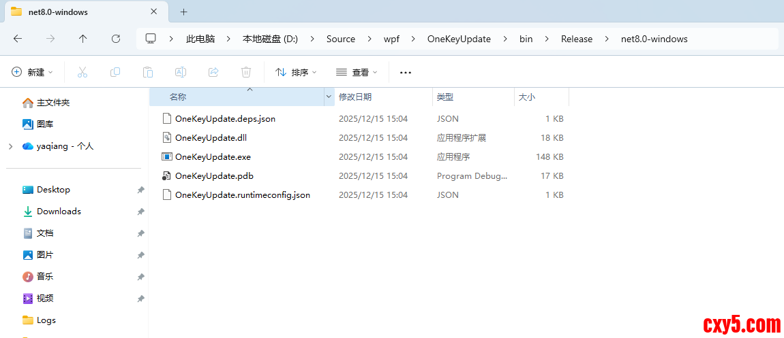The width and height of the screenshot is (784, 338).
Task: Expand the yaqiang - 个人 OneDrive node
Action: [x=10, y=147]
